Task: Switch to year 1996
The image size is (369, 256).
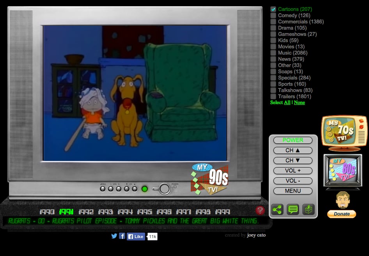Action: tap(164, 212)
